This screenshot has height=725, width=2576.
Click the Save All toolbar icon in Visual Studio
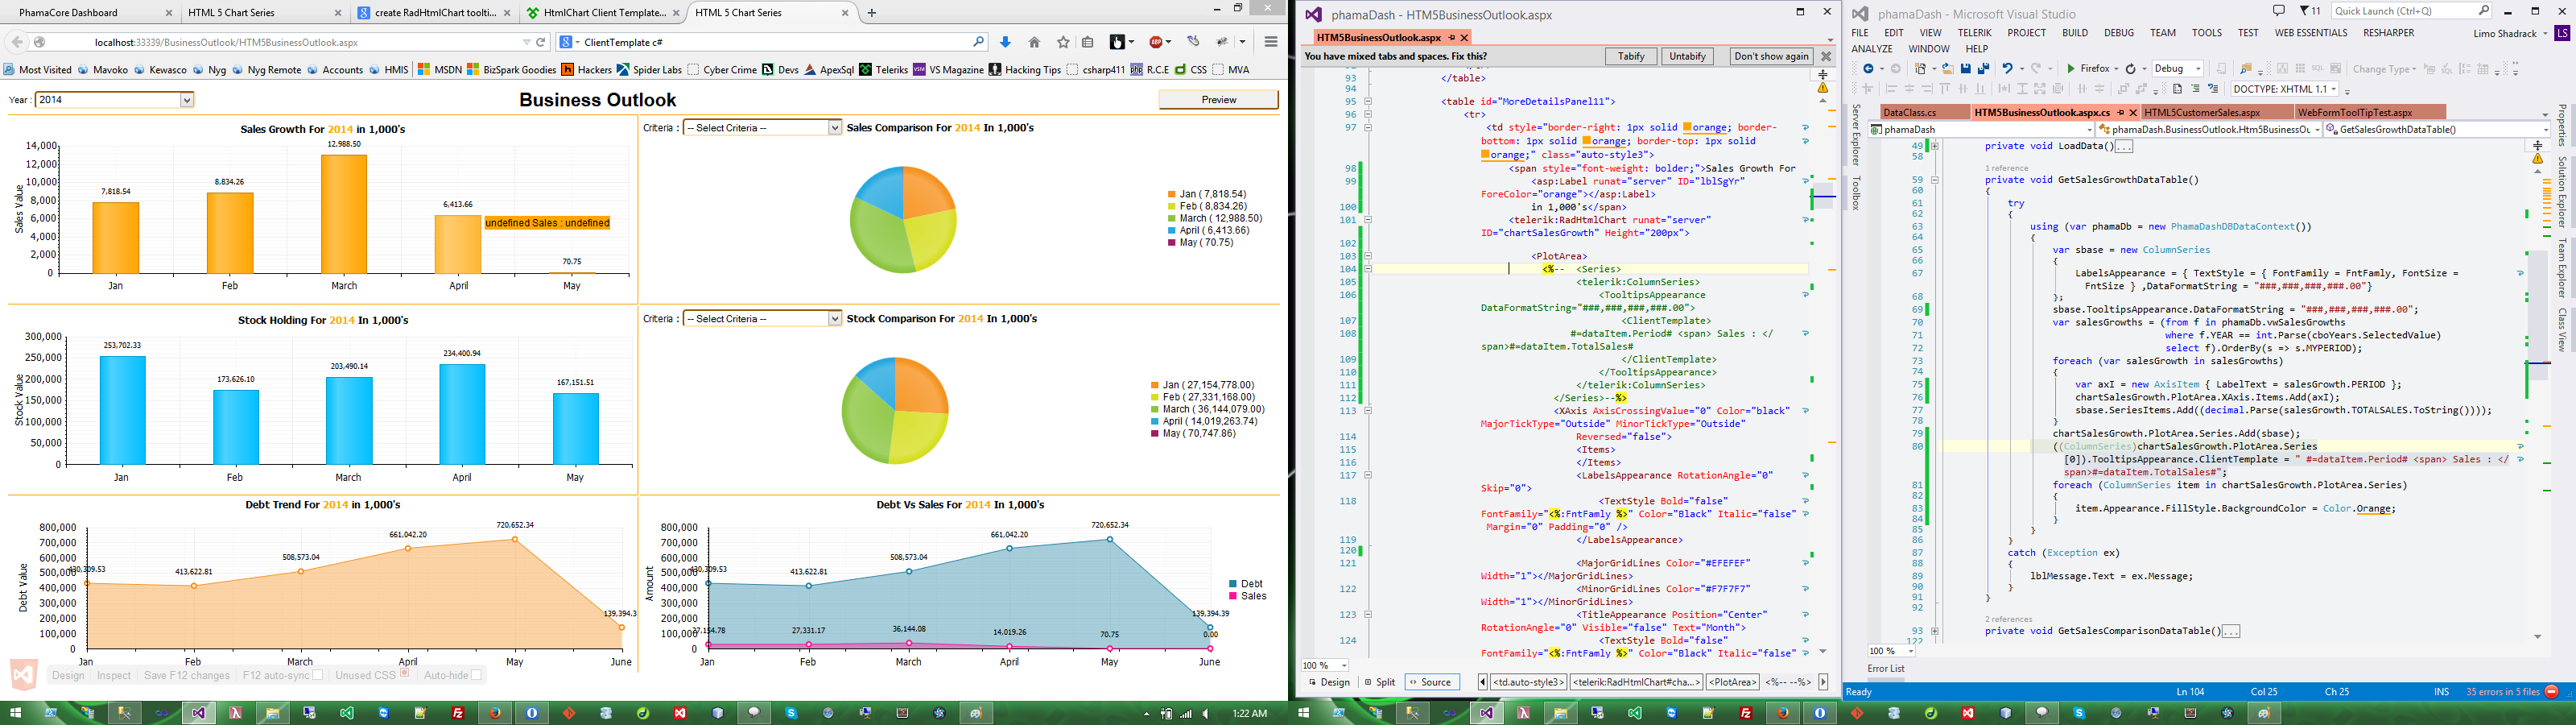pos(1983,69)
